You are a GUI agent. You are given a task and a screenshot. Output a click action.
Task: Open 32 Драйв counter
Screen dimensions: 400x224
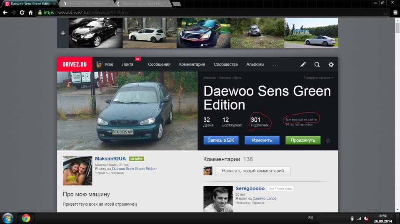(x=208, y=122)
